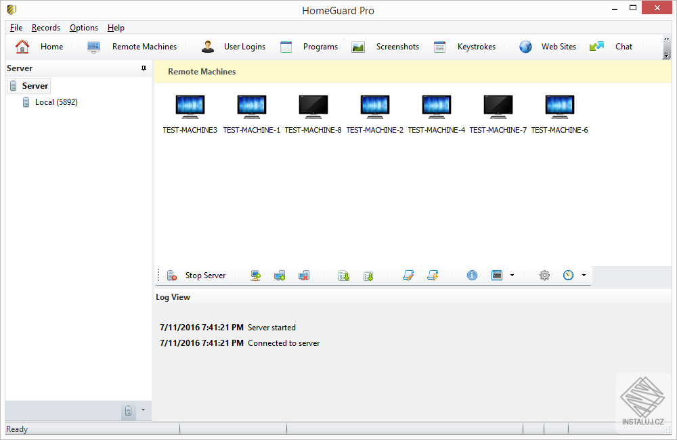Open the dropdown arrow at Server panel bottom
The height and width of the screenshot is (440, 677).
pos(143,410)
